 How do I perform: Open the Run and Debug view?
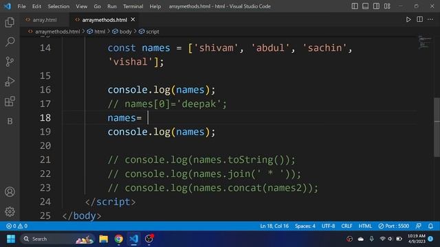(10, 82)
